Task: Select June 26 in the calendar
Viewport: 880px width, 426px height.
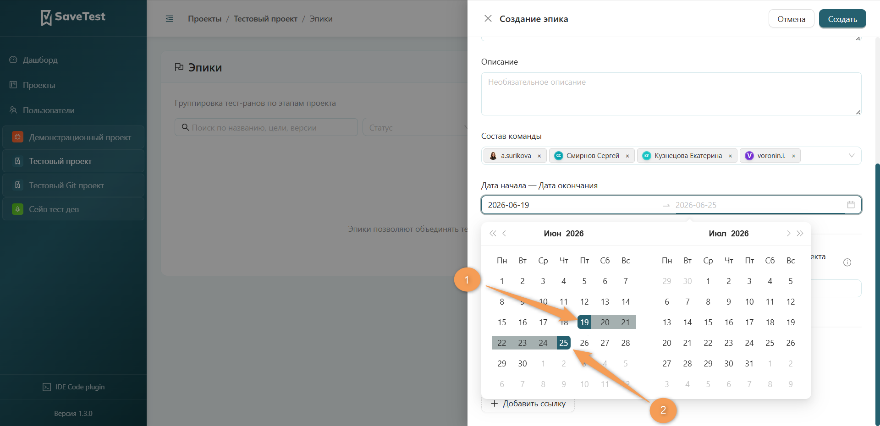Action: (584, 343)
